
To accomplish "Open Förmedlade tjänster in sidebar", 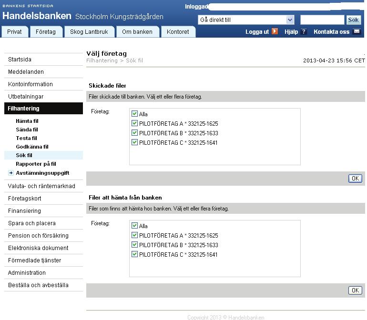I will pyautogui.click(x=43, y=260).
